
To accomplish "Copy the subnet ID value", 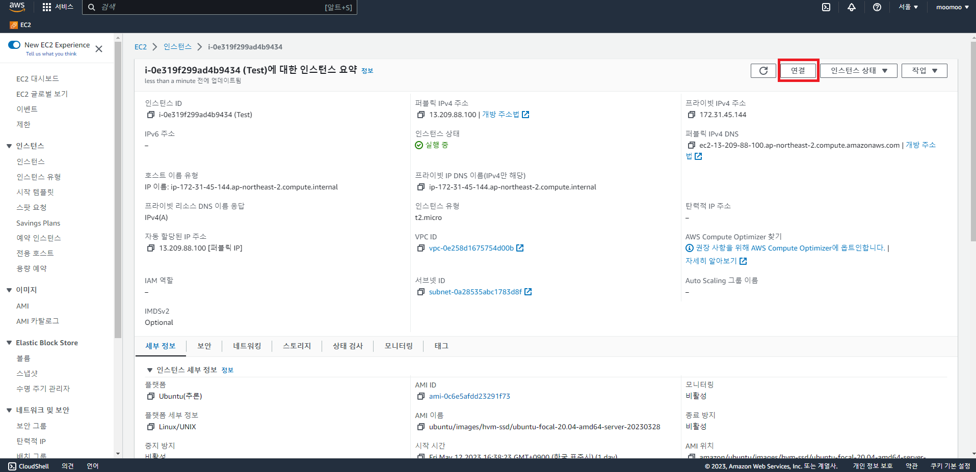I will [x=421, y=292].
